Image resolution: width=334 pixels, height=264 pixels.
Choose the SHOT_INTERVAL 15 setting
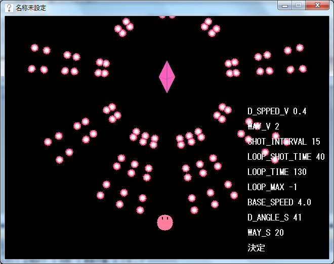coord(283,142)
